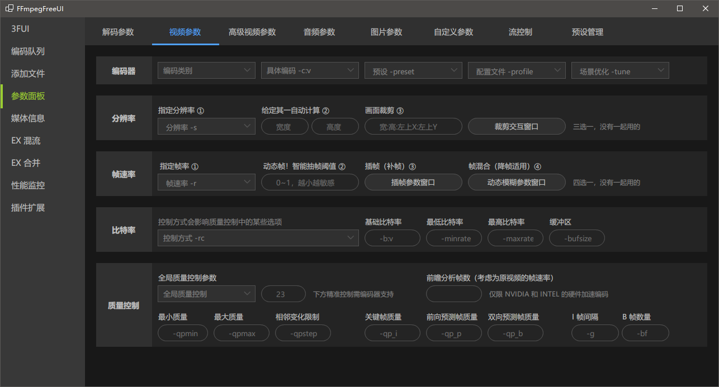The height and width of the screenshot is (387, 719).
Task: Open the 自定义参数 tab
Action: (x=453, y=32)
